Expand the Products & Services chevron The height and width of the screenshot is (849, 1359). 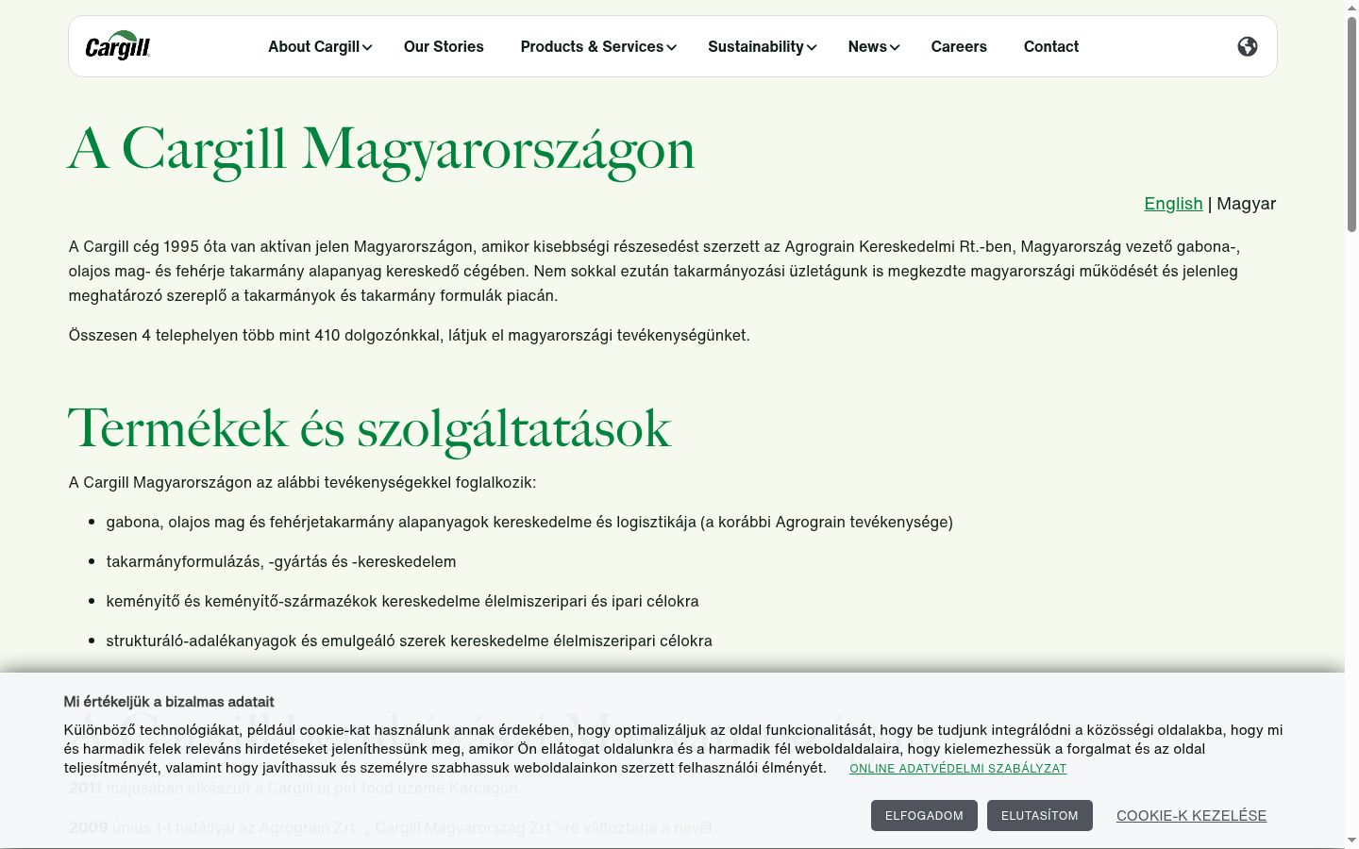pos(671,47)
